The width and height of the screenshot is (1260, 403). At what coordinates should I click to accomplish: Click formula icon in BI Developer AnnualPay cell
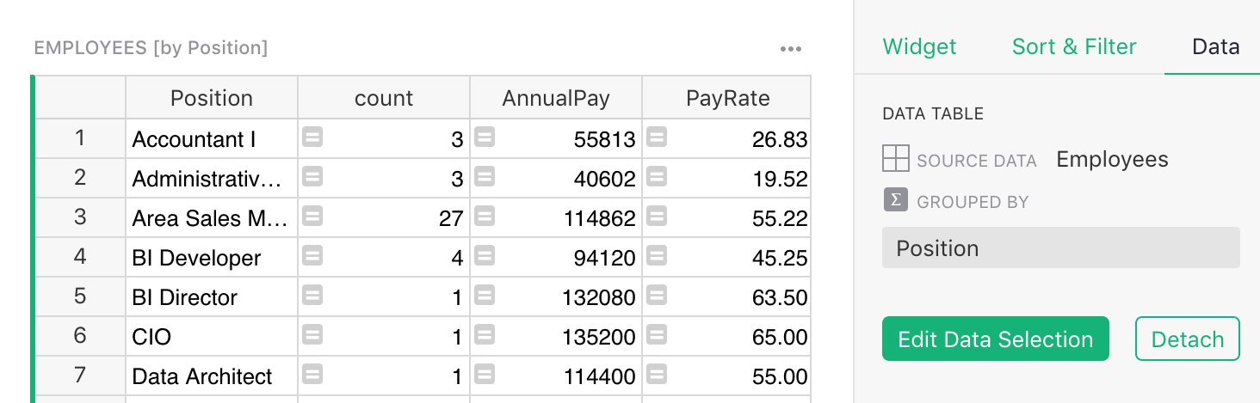(485, 256)
